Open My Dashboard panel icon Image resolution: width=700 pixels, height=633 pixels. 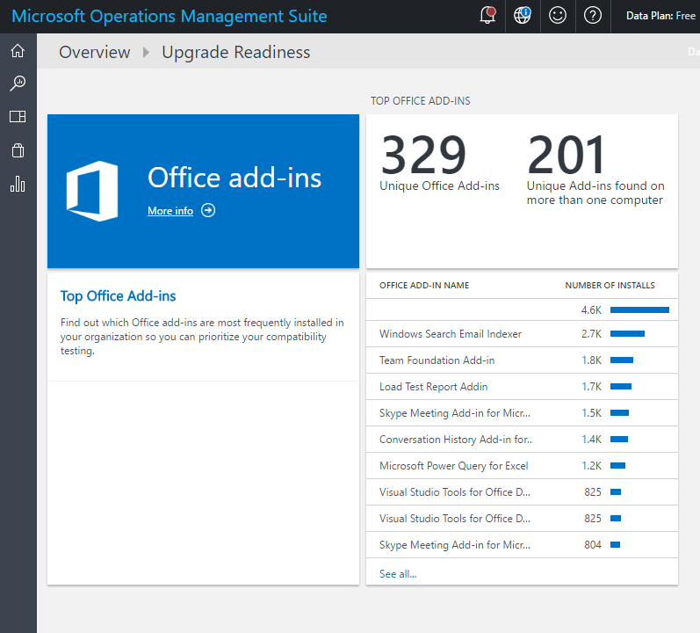[x=18, y=117]
